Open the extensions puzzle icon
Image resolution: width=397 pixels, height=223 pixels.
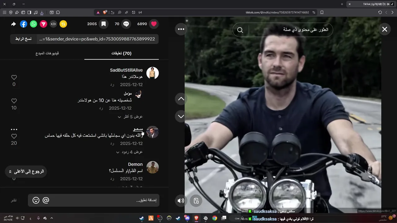[58, 12]
